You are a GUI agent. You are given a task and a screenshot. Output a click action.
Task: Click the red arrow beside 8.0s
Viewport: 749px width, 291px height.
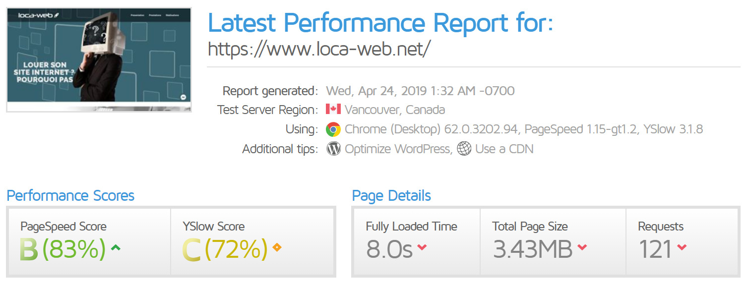click(422, 247)
